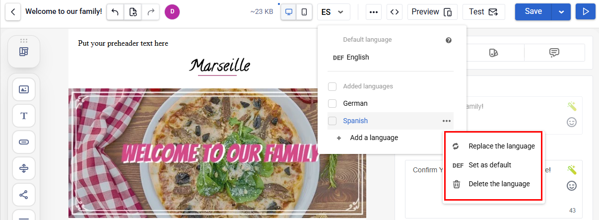Viewport: 599px width, 220px height.
Task: Click the Preview button
Action: coord(432,12)
